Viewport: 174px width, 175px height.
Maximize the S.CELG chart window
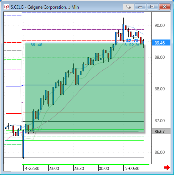(153, 7)
